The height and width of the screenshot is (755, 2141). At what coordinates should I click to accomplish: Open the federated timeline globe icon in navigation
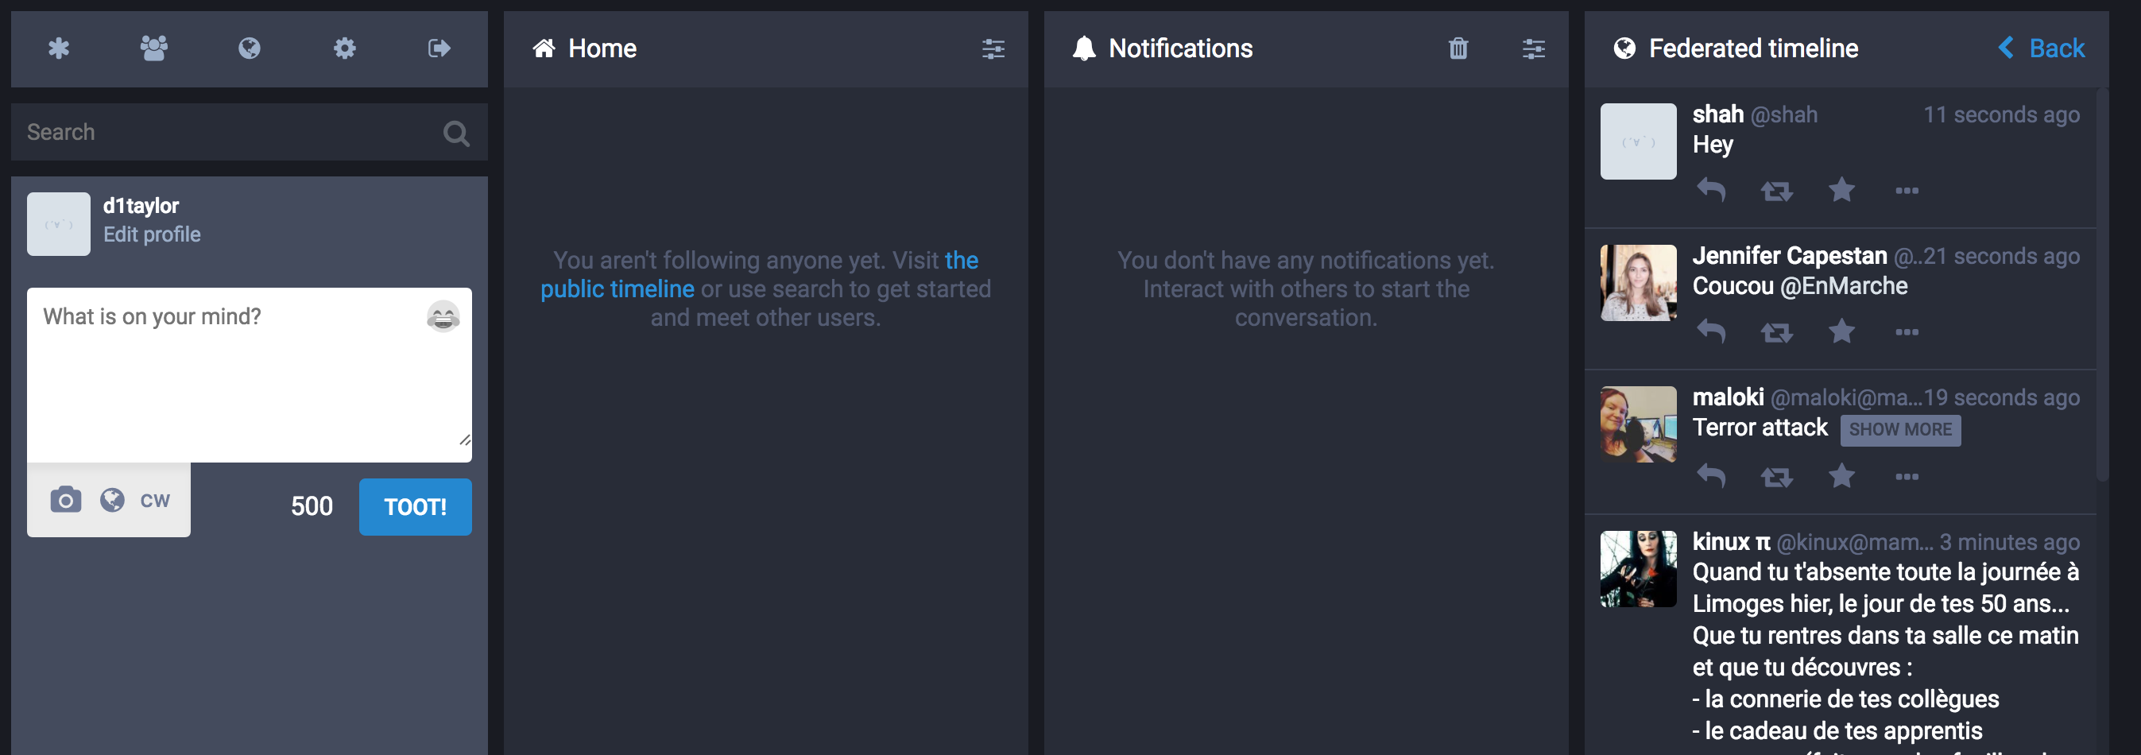[x=250, y=49]
